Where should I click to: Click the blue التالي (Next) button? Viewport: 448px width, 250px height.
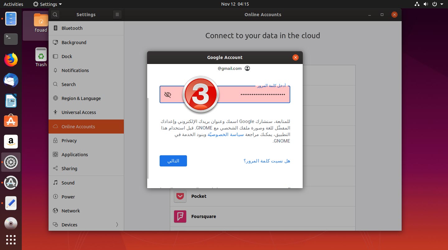click(173, 161)
